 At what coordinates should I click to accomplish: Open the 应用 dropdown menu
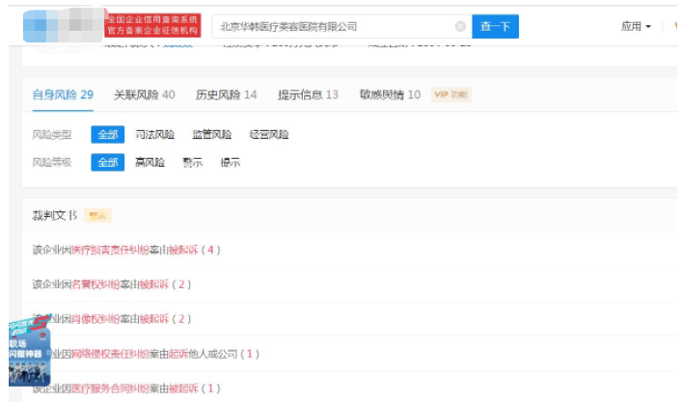click(636, 27)
